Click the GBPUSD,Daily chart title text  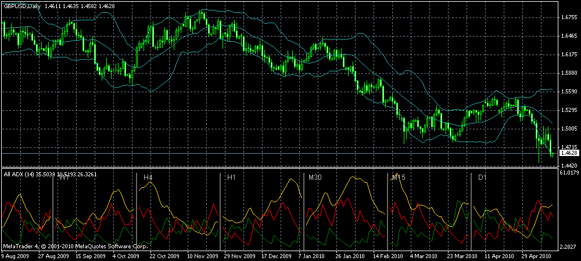coord(21,6)
